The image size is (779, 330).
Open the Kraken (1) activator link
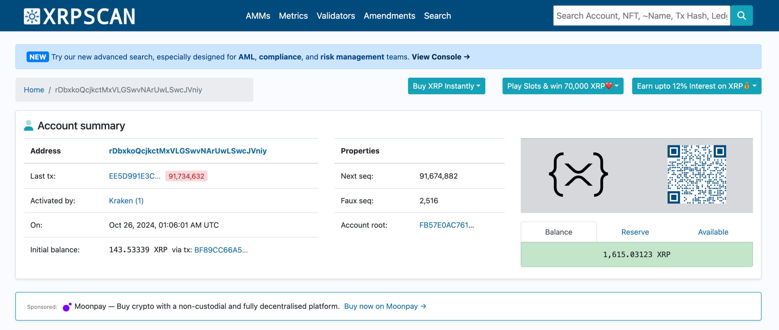pos(126,201)
